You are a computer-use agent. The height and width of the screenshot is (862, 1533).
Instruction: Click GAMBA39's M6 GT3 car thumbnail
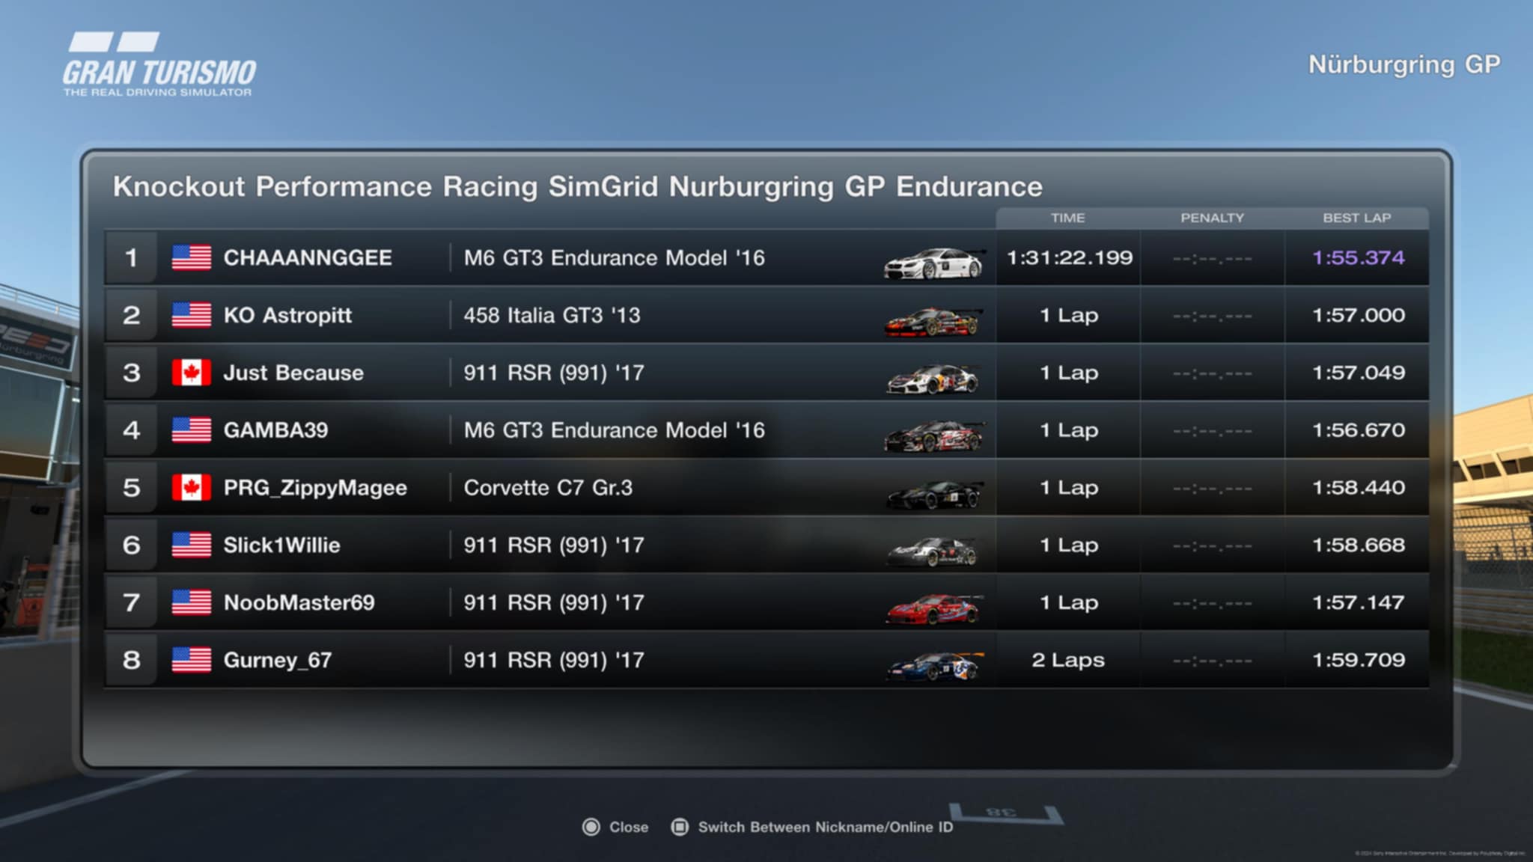pos(934,436)
